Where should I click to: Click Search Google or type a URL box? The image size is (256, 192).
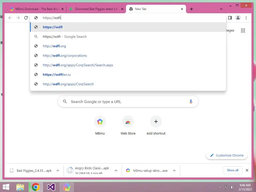tap(128, 102)
